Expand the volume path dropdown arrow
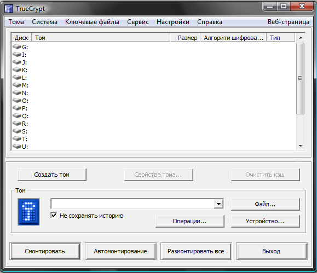 pyautogui.click(x=218, y=204)
